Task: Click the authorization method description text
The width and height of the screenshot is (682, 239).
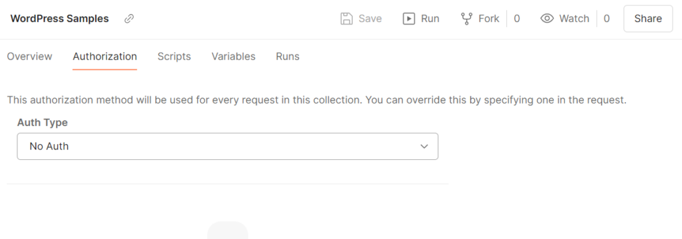Action: 316,100
